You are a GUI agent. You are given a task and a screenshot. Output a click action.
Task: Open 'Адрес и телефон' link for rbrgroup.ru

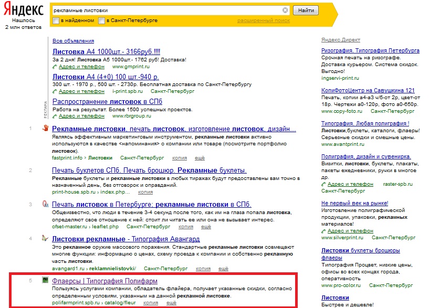[x=81, y=116]
